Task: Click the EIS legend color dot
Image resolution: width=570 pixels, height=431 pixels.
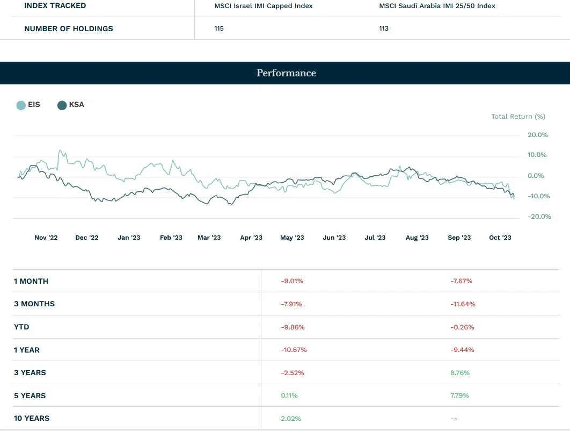Action: (20, 105)
